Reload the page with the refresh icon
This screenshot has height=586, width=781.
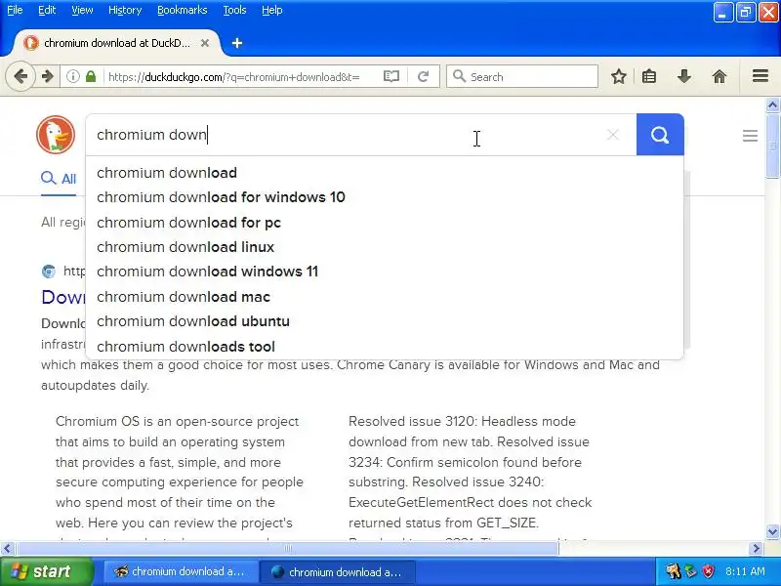click(424, 77)
